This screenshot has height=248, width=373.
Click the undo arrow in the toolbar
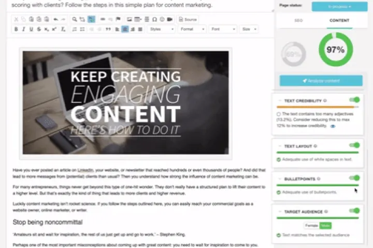(x=55, y=19)
